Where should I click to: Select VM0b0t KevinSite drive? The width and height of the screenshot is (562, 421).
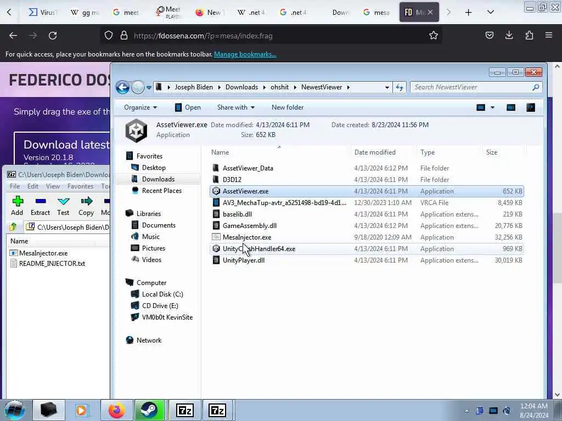[167, 317]
